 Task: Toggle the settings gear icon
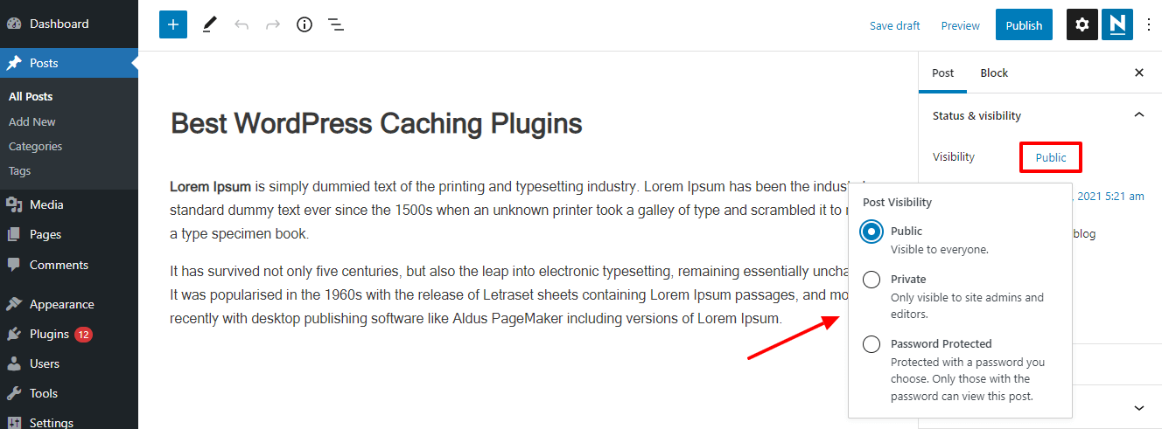click(x=1082, y=25)
